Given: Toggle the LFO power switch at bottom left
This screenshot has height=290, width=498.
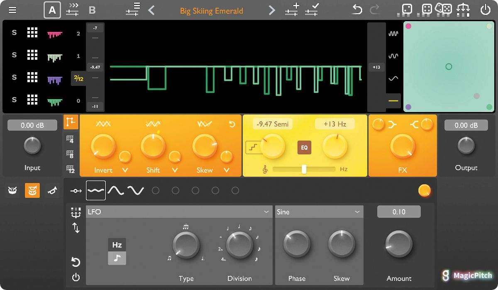Looking at the screenshot, I should (75, 278).
